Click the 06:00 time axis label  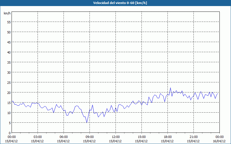tap(64, 137)
